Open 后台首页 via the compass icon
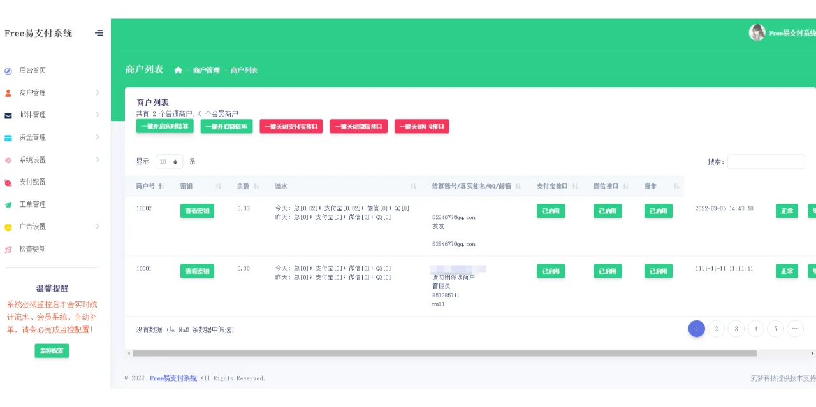The height and width of the screenshot is (407, 816). pos(7,70)
